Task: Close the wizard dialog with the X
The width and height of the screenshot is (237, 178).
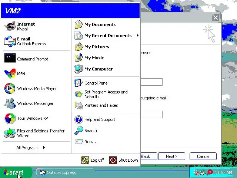Action: click(216, 18)
